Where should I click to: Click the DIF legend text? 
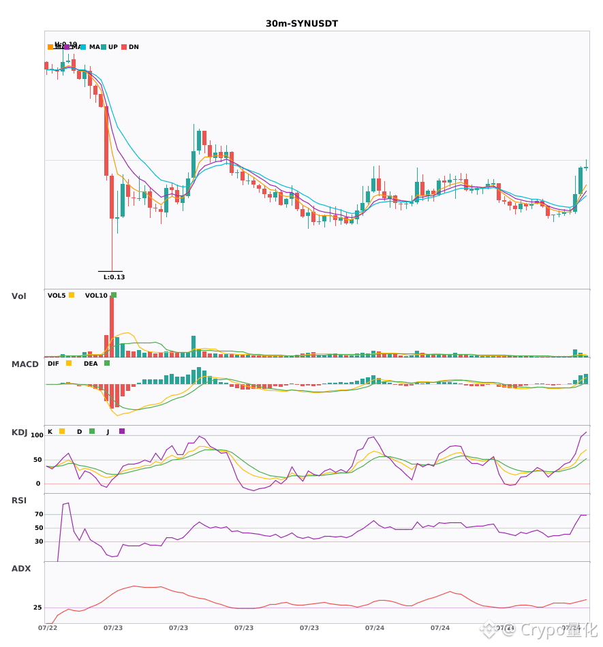click(x=53, y=364)
